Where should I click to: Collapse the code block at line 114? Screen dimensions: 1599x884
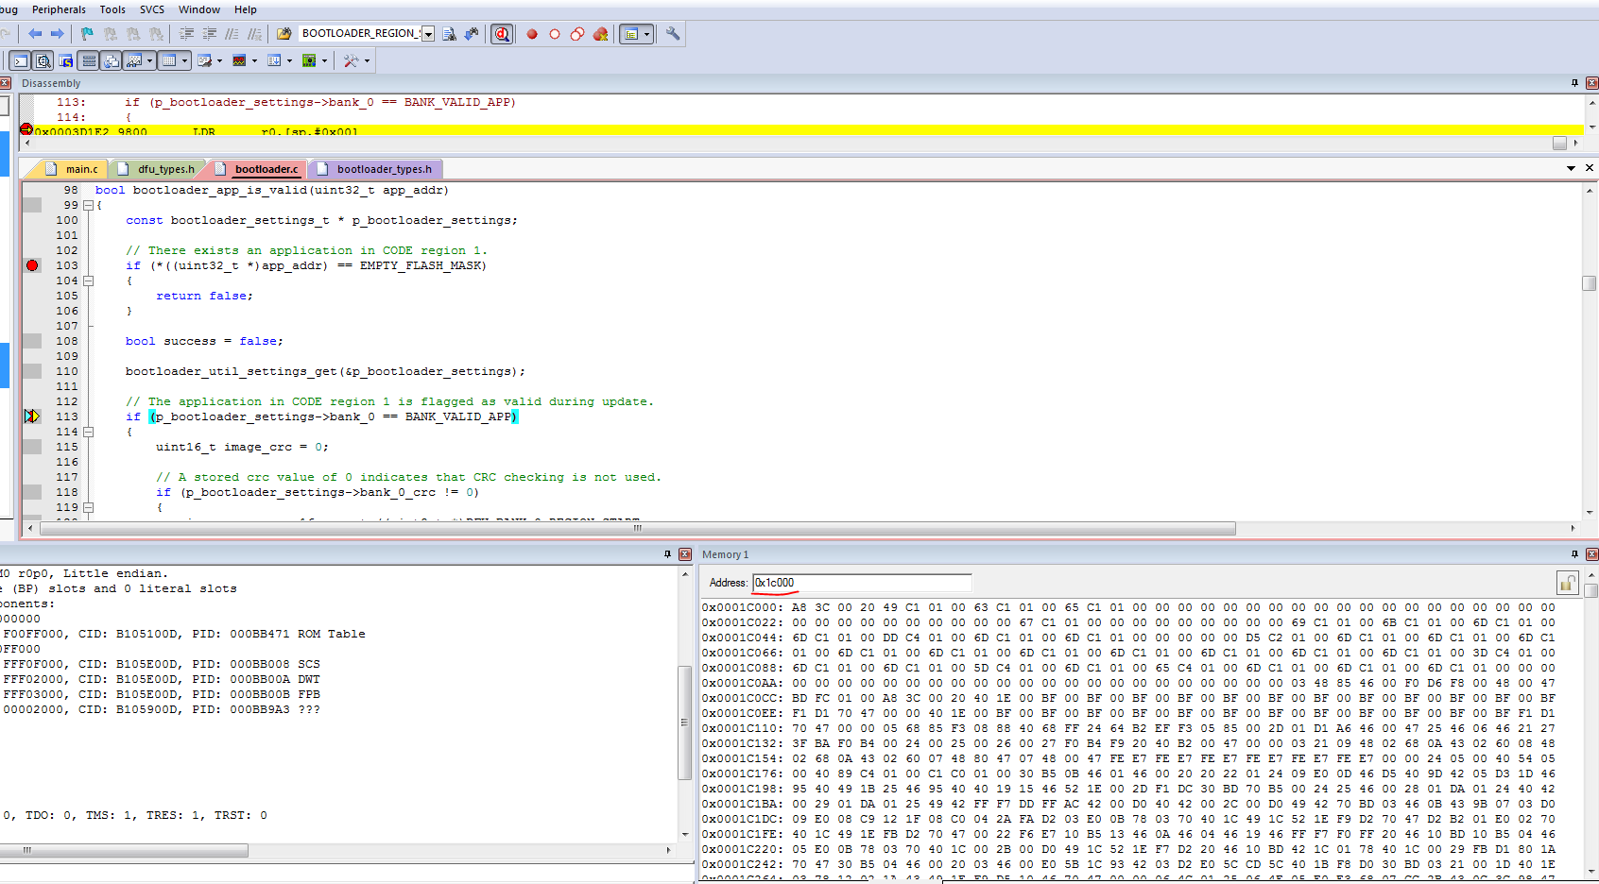coord(88,432)
